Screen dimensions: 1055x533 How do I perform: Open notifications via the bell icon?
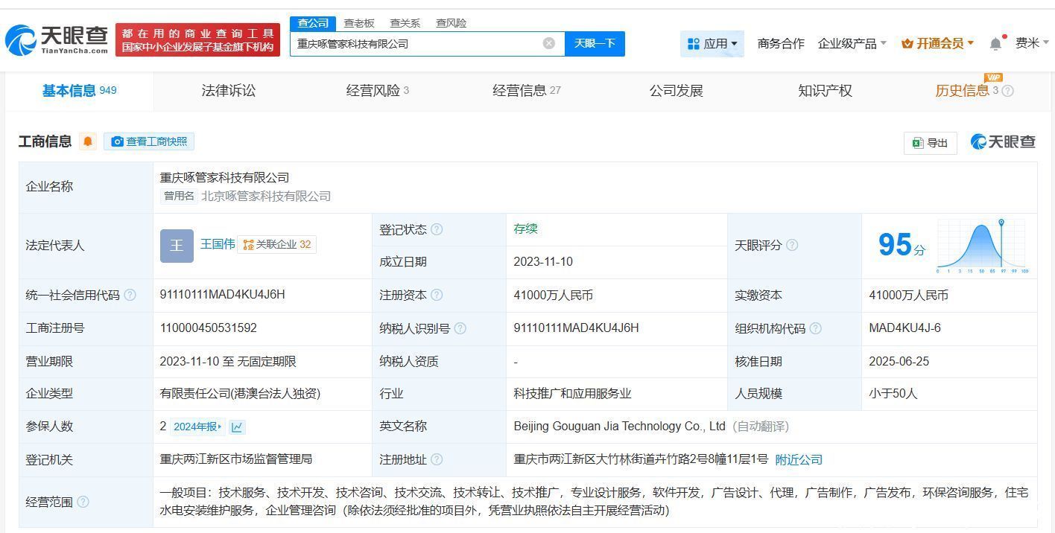tap(995, 43)
